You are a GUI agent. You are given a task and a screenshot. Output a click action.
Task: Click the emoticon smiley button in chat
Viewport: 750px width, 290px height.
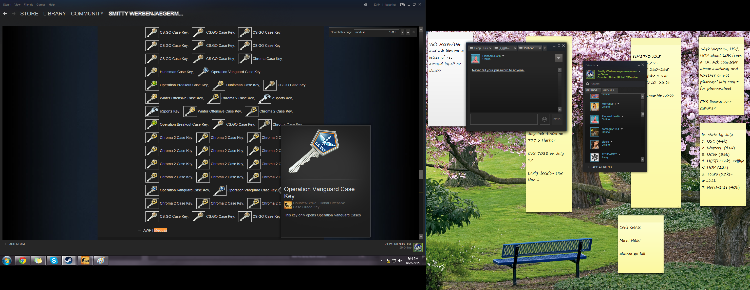[x=544, y=119]
